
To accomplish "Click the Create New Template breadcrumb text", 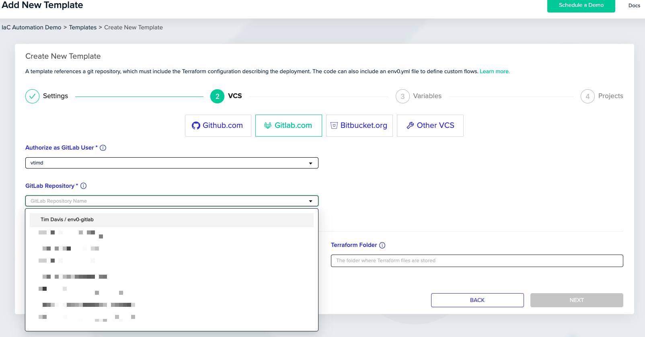I will point(134,27).
